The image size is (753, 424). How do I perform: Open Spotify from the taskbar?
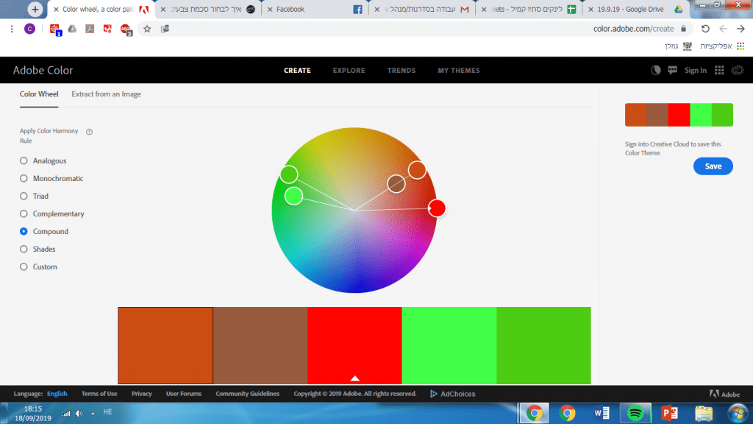635,413
